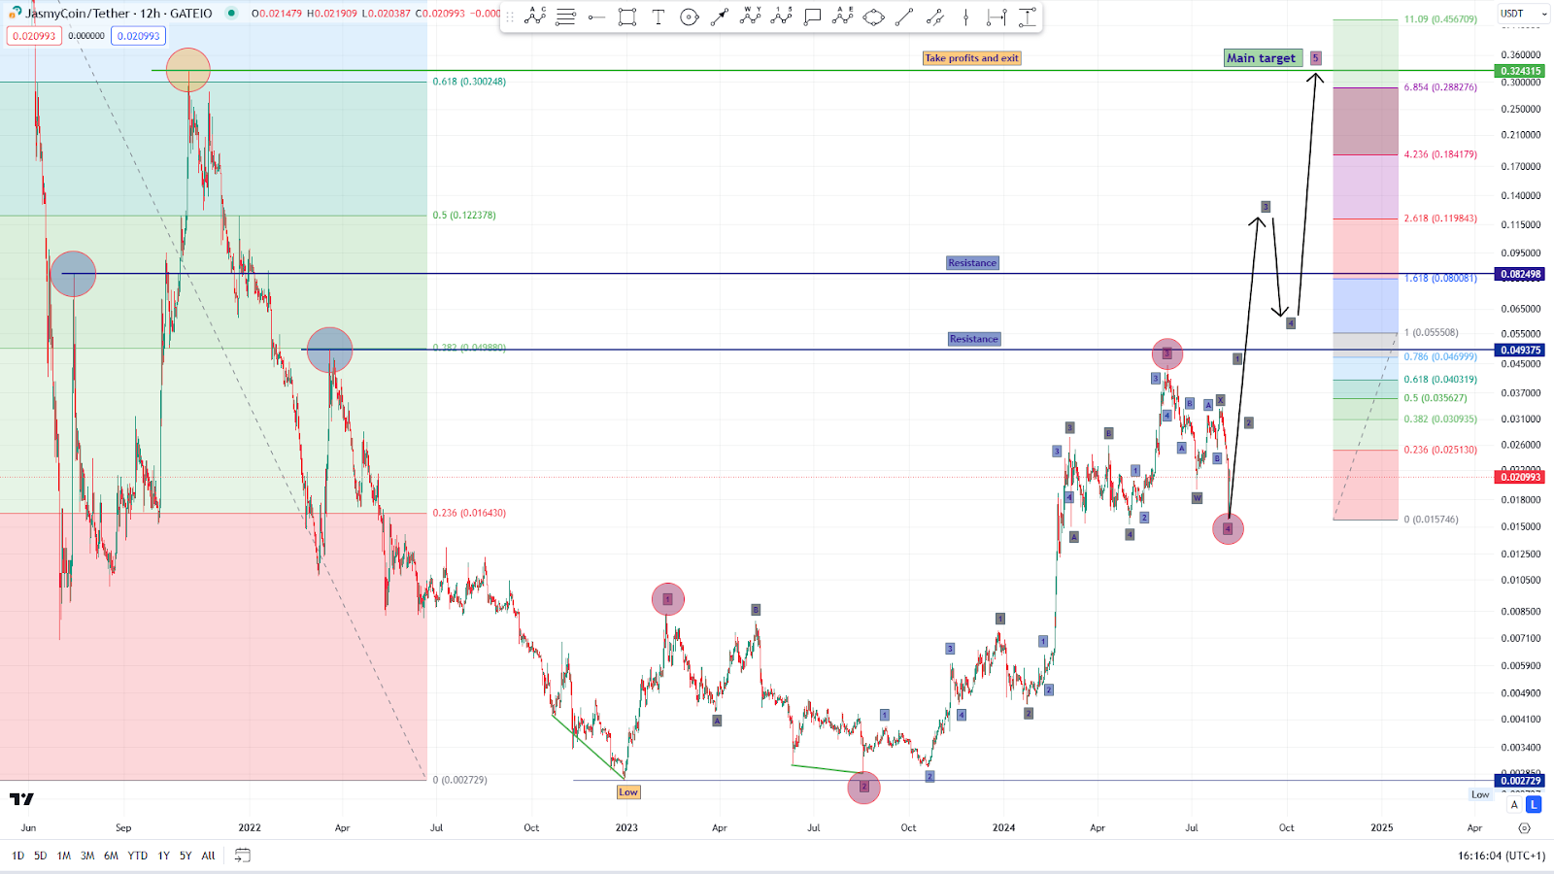The height and width of the screenshot is (874, 1554).
Task: Select the parallel channel tool
Action: pyautogui.click(x=935, y=17)
